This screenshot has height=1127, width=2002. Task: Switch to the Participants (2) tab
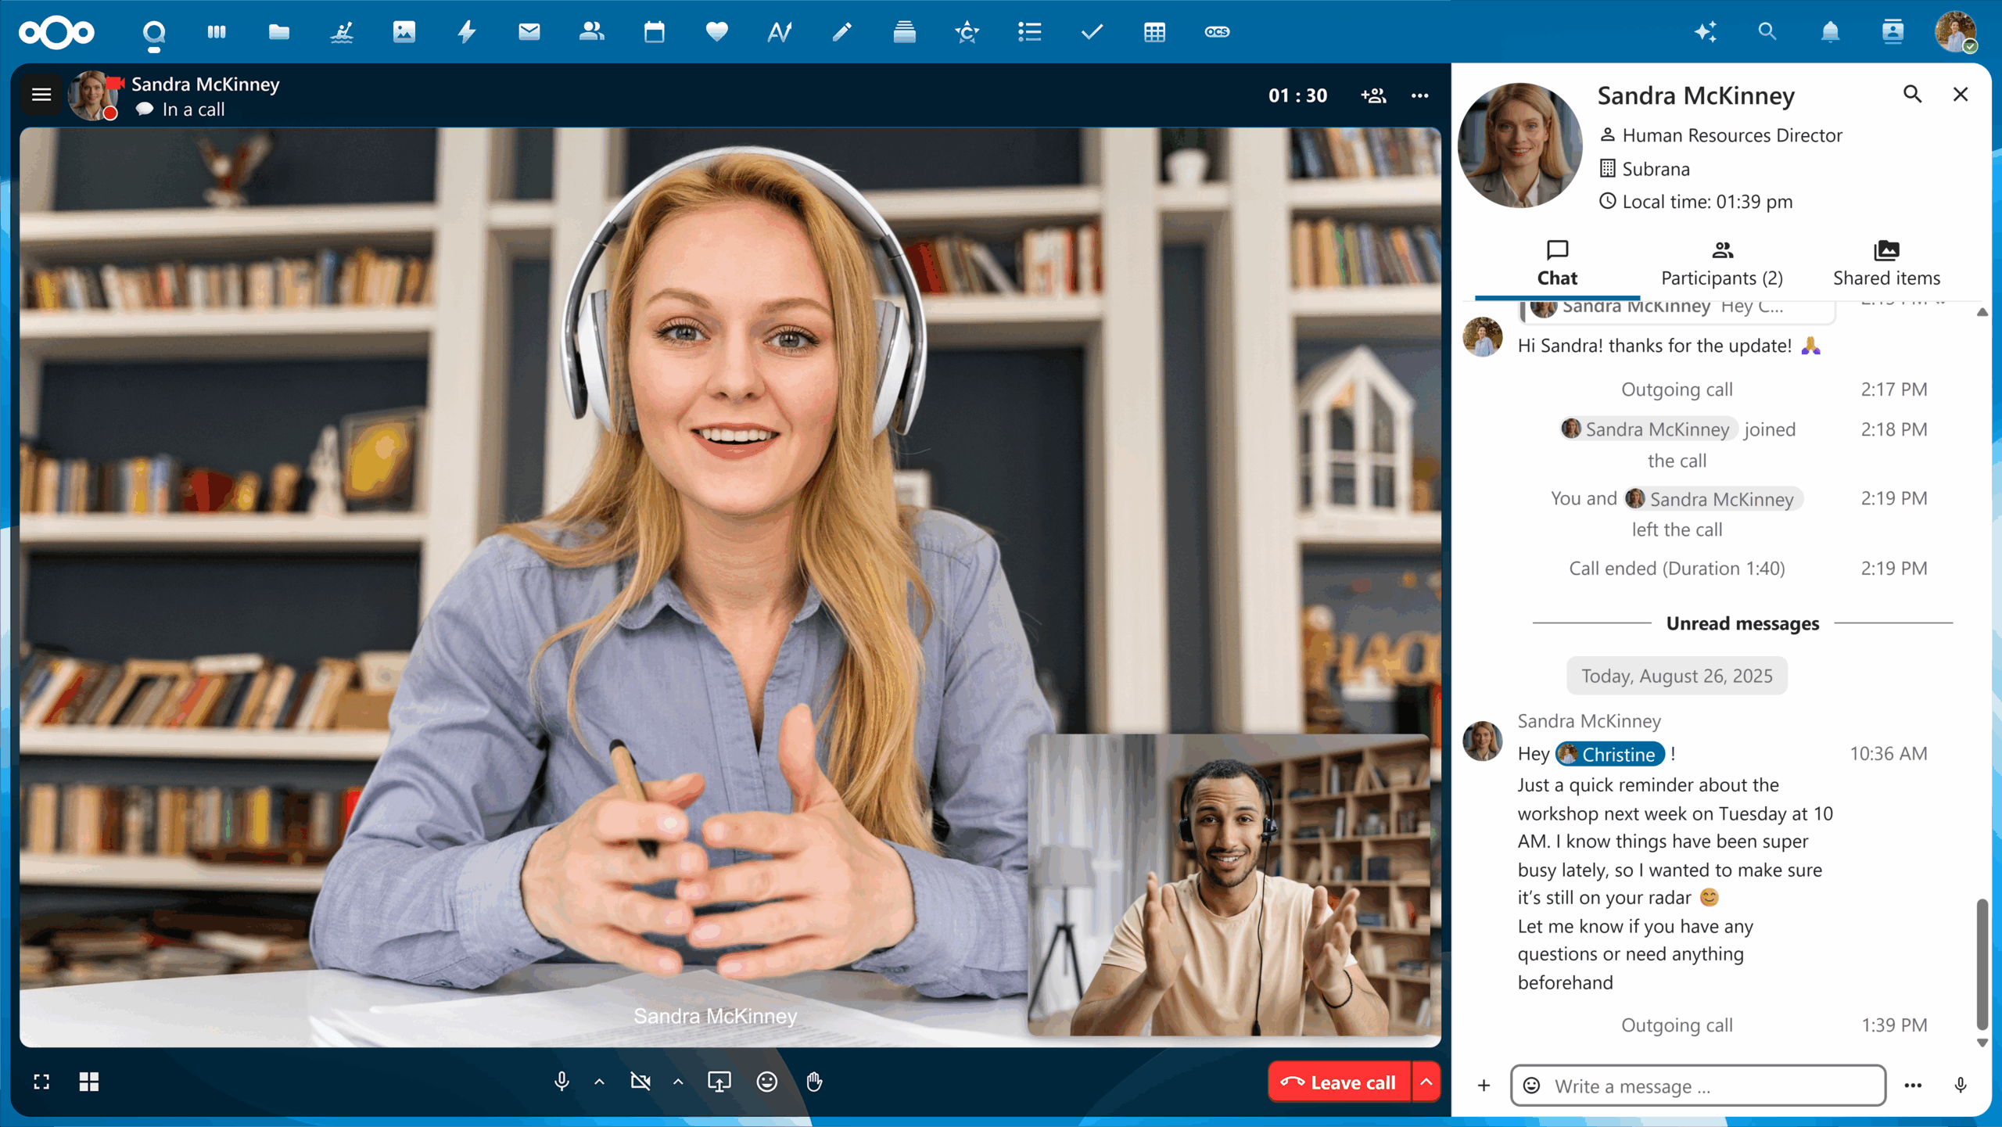point(1722,264)
